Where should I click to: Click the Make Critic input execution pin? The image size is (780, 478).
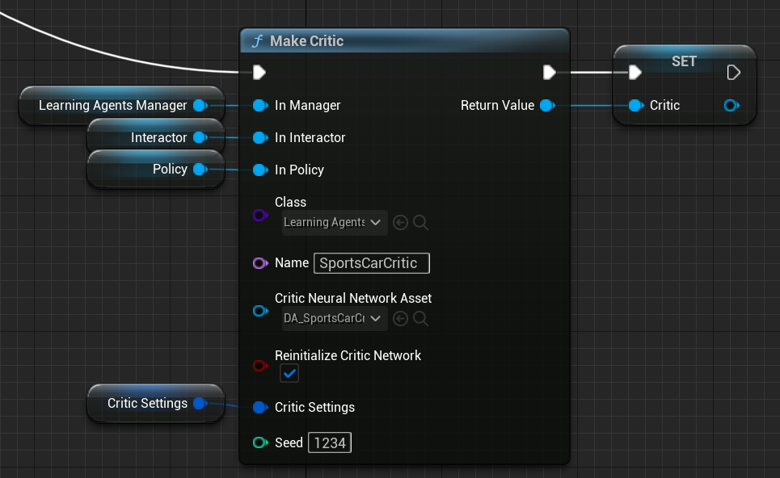[x=259, y=73]
